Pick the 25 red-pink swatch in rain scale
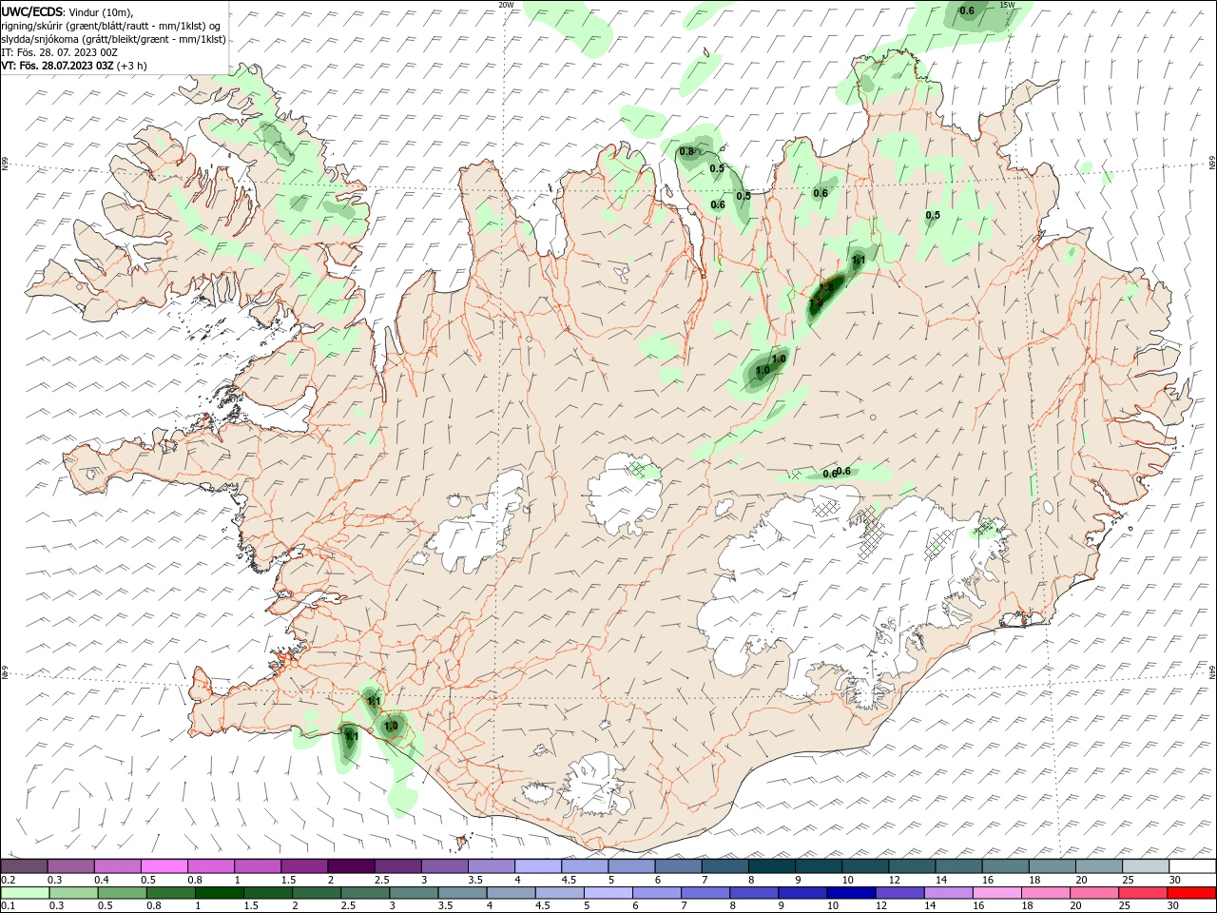The height and width of the screenshot is (913, 1217). click(x=1143, y=893)
